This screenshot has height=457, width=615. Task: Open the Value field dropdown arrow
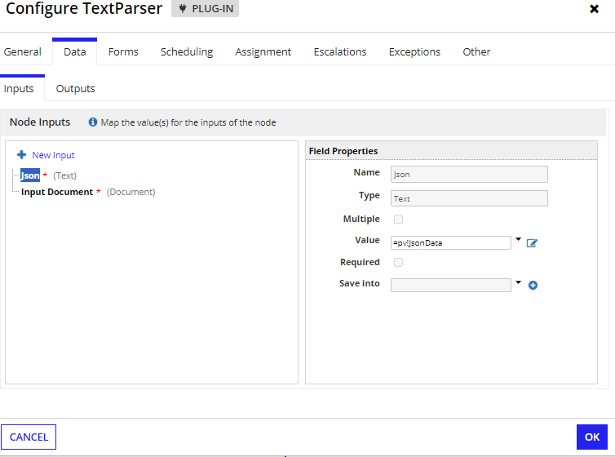518,239
